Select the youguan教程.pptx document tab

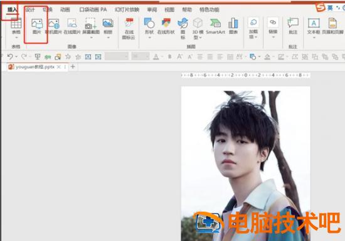(x=34, y=67)
